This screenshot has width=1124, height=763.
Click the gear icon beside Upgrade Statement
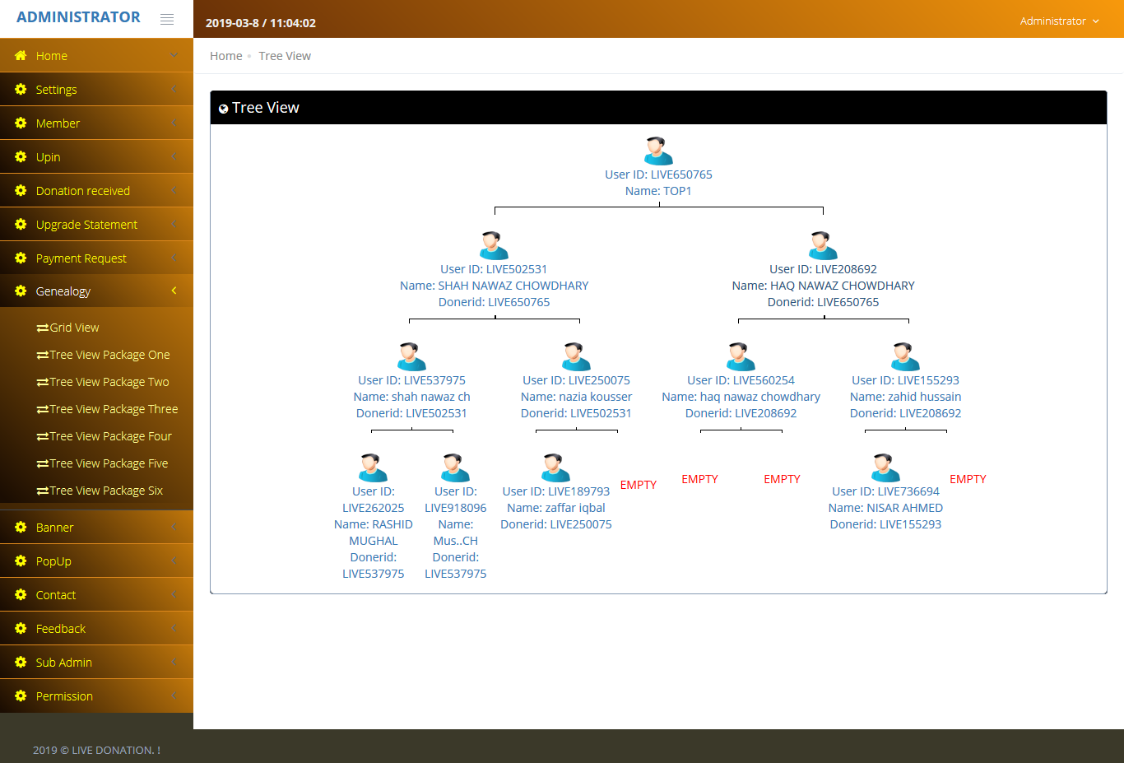pyautogui.click(x=21, y=224)
